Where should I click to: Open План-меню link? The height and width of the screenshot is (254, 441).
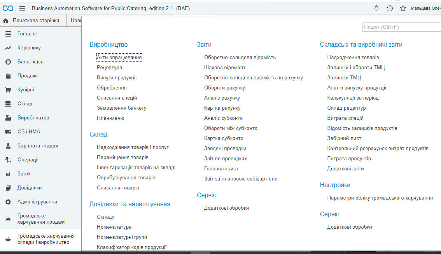click(110, 118)
